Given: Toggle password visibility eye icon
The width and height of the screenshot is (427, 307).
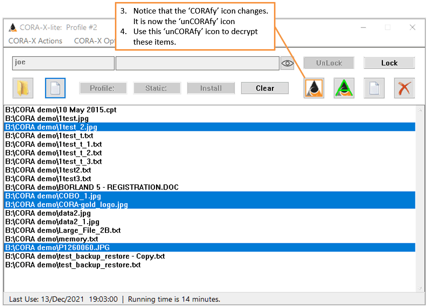Looking at the screenshot, I should [x=287, y=63].
